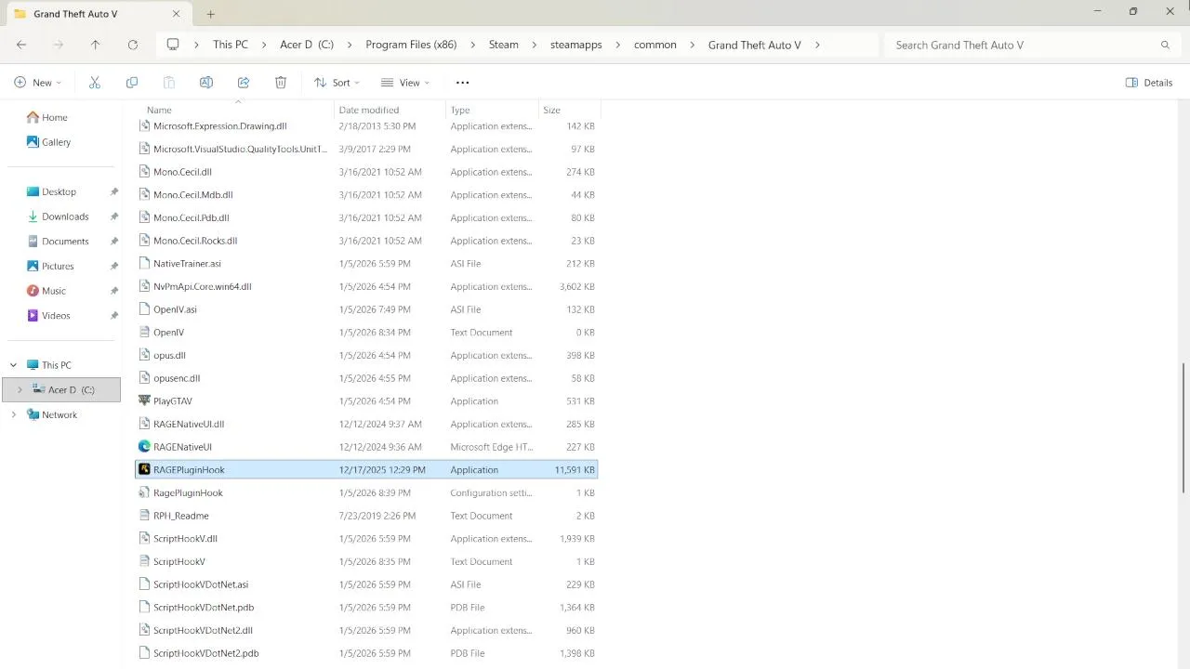Image resolution: width=1190 pixels, height=669 pixels.
Task: Click the Share icon in toolbar
Action: pos(244,83)
